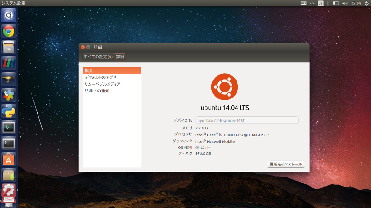The width and height of the screenshot is (371, 208).
Task: Open the session gear menu
Action: [366, 3]
